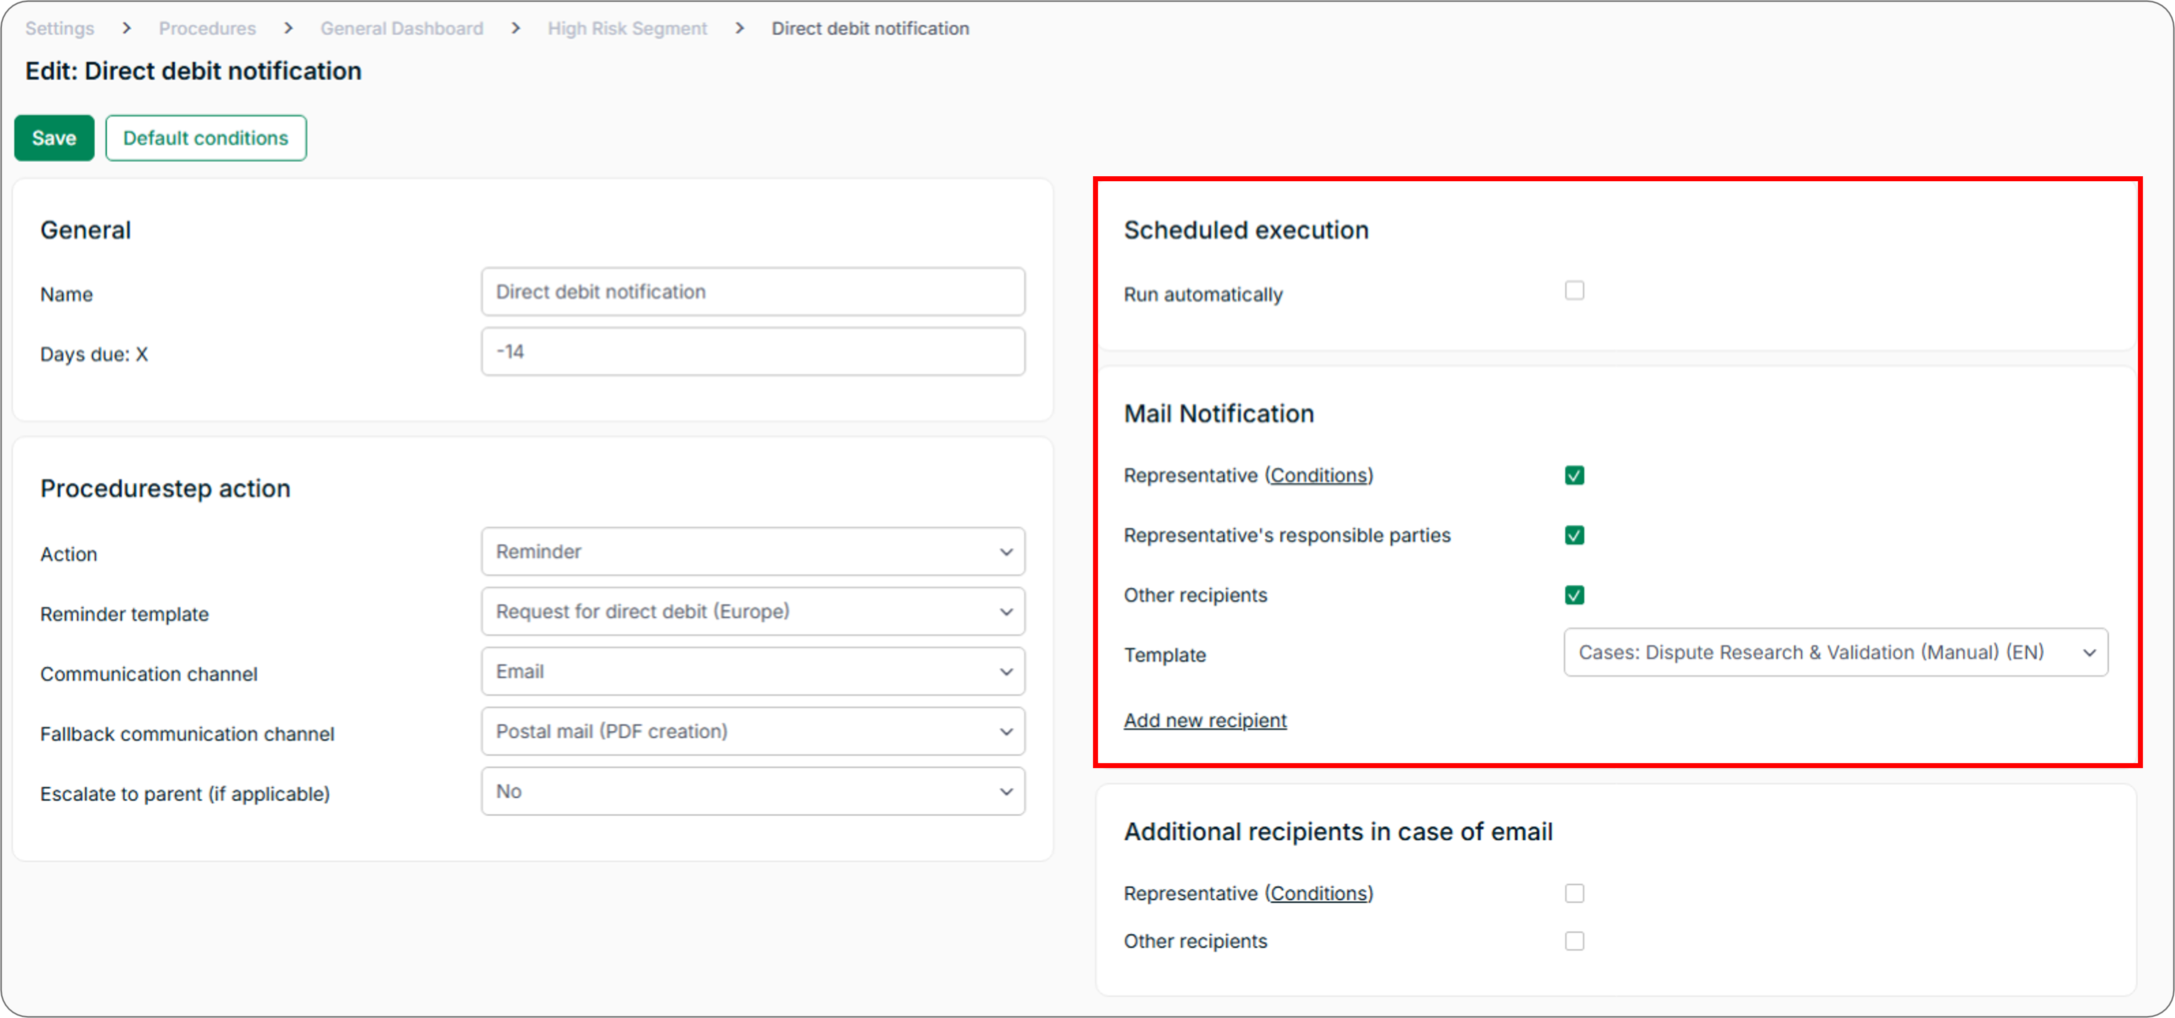Click the 'Scheduled execution' heading
Image resolution: width=2175 pixels, height=1018 pixels.
click(x=1245, y=230)
